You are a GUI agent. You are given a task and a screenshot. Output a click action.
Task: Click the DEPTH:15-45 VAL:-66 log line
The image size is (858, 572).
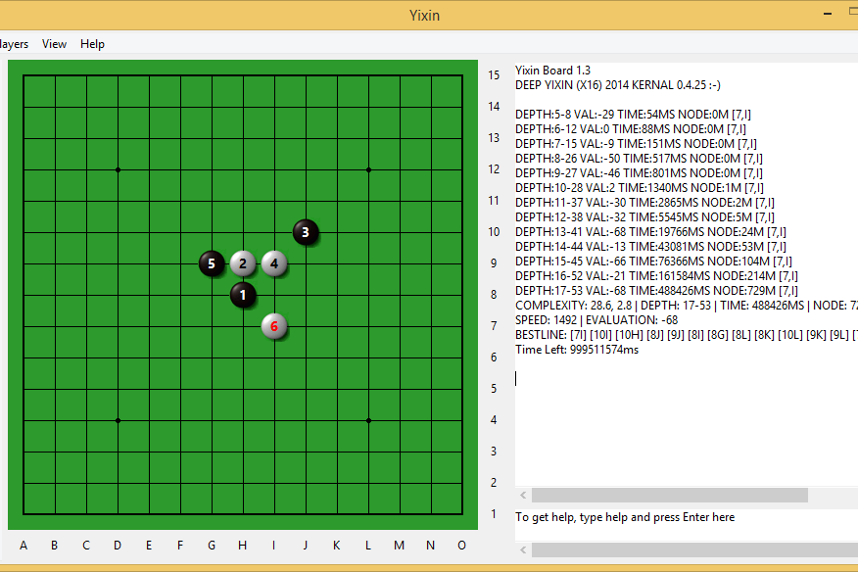coord(653,262)
